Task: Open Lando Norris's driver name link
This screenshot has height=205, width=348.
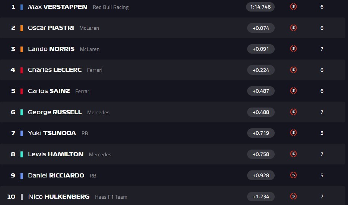Action: 51,49
